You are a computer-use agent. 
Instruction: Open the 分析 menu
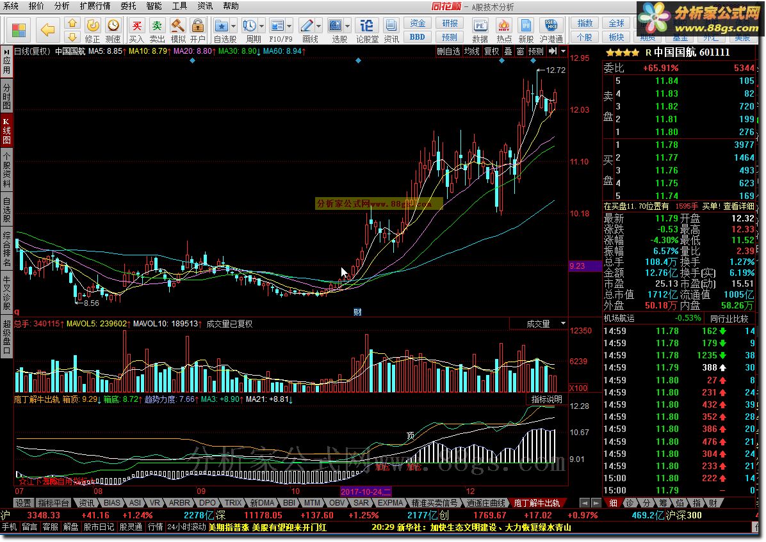coord(62,6)
